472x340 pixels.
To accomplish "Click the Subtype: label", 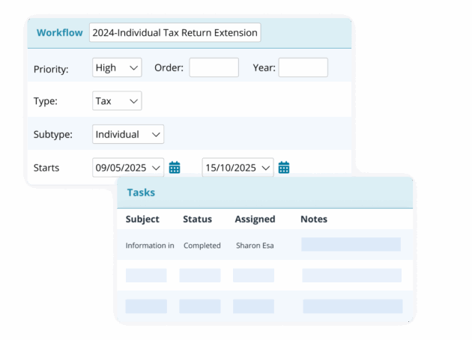I will click(x=53, y=134).
